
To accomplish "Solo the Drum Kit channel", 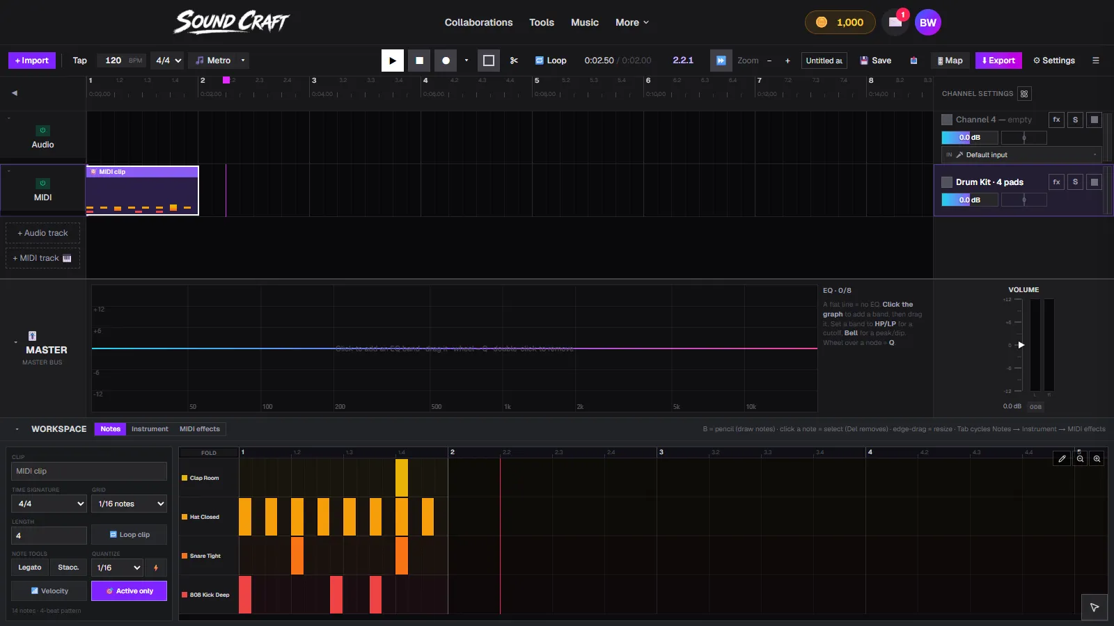I will coord(1075,182).
